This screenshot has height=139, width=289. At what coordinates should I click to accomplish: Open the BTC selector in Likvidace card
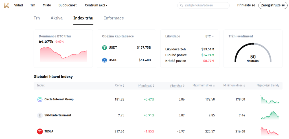pyautogui.click(x=209, y=36)
